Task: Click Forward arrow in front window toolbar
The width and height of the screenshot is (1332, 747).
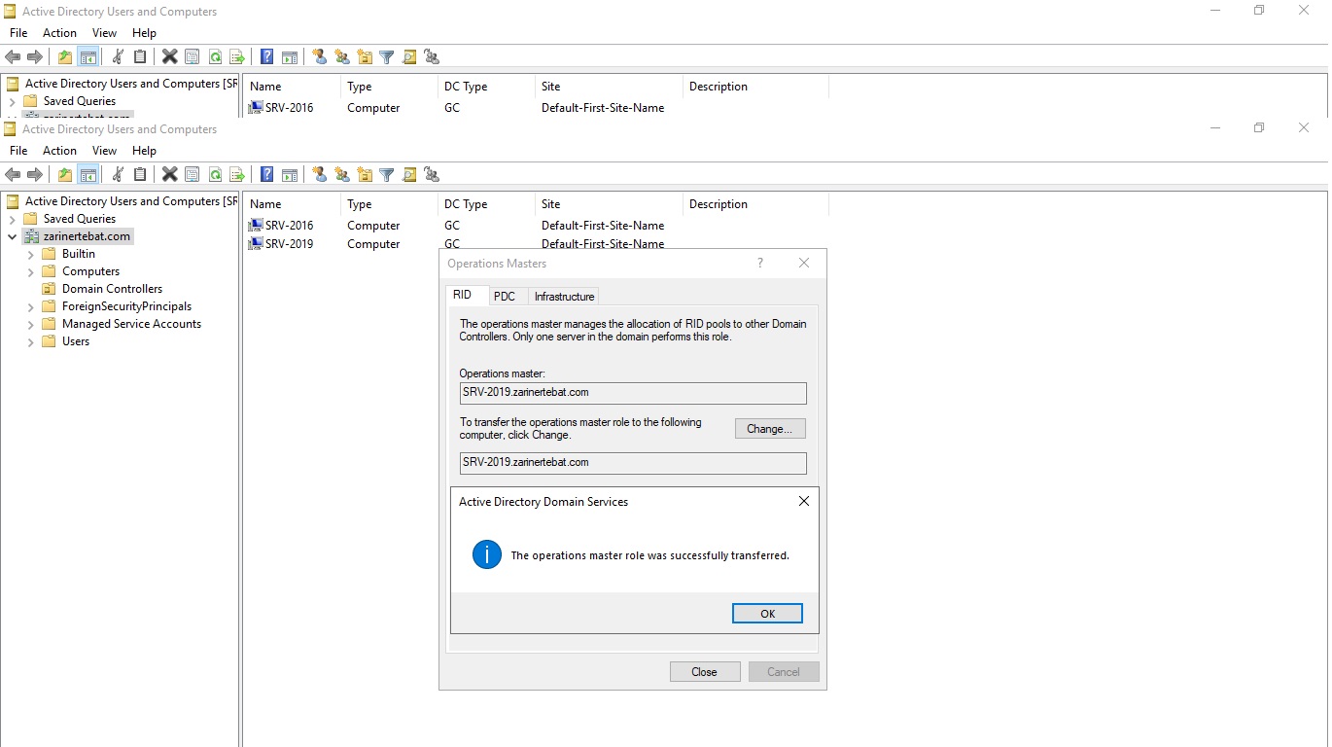Action: 35,175
